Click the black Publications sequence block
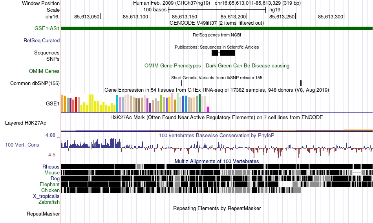Viewport: 373px width, 223px height. (x=223, y=53)
